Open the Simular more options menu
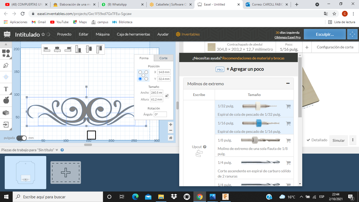This screenshot has width=359, height=202. [x=352, y=140]
